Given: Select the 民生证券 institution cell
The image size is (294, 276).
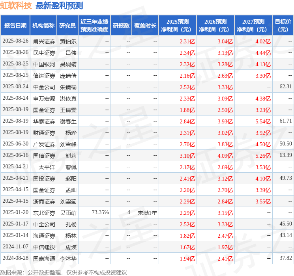Looking at the screenshot, I should tap(44, 53).
